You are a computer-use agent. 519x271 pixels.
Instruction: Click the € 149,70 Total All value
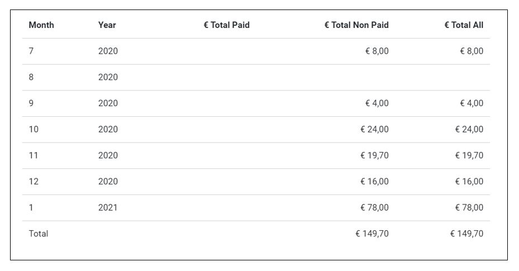point(466,234)
